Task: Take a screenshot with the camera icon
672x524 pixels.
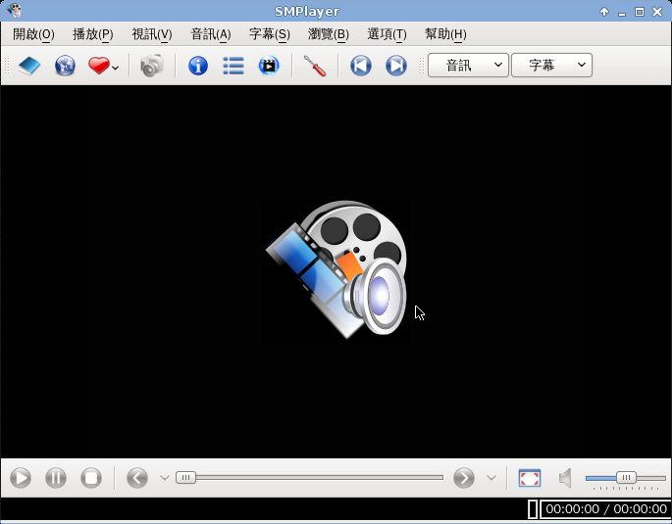Action: (152, 66)
